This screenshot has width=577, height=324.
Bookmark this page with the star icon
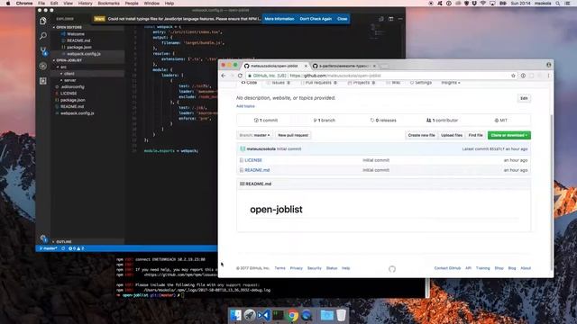[x=513, y=76]
